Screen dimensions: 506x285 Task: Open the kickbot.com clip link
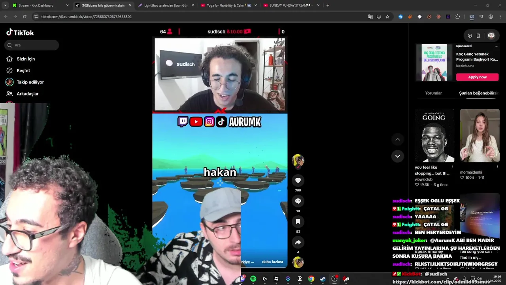[x=441, y=282]
